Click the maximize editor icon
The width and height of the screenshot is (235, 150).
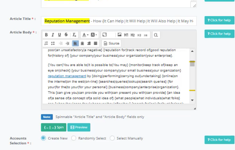coord(105,35)
